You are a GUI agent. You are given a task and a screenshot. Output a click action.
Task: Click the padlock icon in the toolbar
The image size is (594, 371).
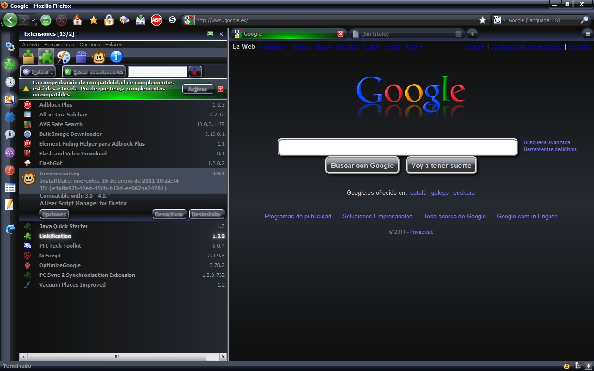click(x=109, y=20)
